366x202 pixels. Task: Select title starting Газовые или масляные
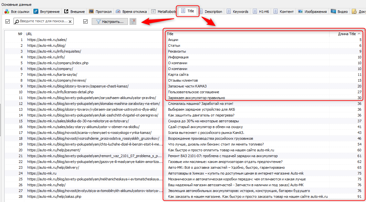pyautogui.click(x=225, y=162)
